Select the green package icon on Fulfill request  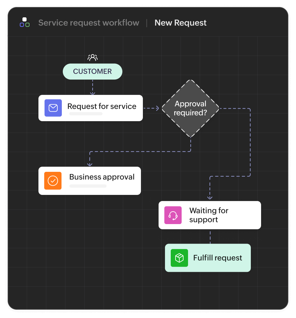click(x=179, y=258)
